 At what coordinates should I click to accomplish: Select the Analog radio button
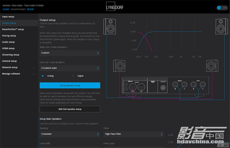tap(43, 76)
